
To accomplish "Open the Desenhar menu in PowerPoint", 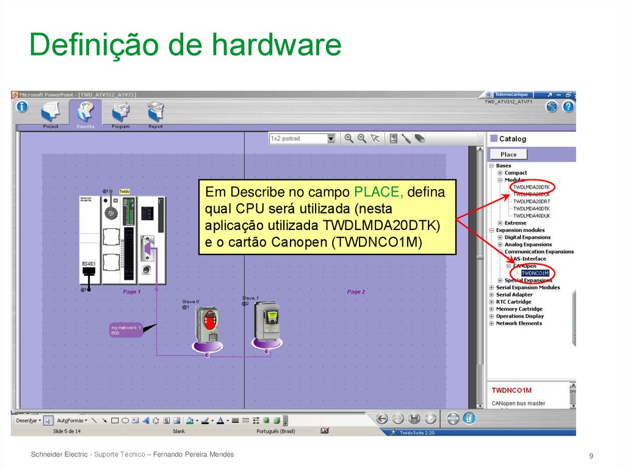I will point(27,420).
